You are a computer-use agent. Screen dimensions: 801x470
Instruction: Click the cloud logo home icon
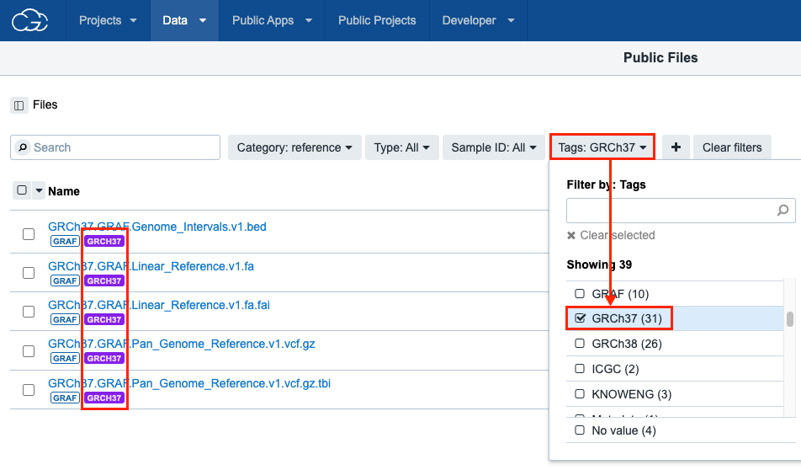29,20
